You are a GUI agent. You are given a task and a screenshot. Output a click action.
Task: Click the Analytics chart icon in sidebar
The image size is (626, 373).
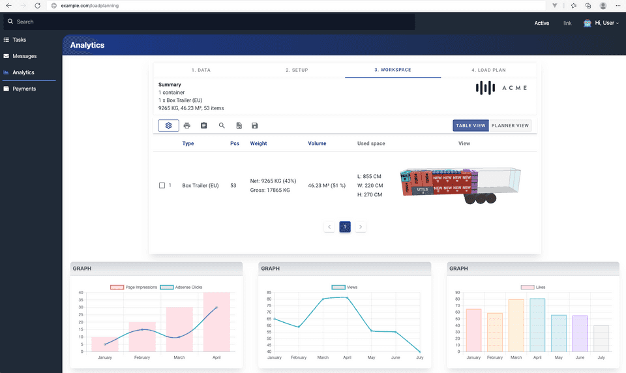[6, 72]
